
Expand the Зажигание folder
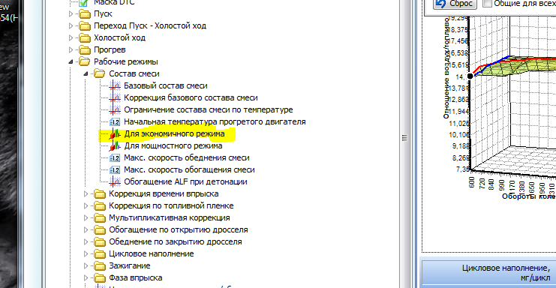[86, 265]
